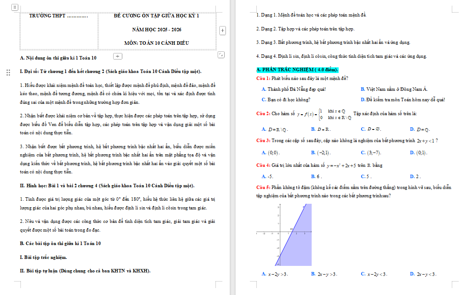Click heading 'A. Nội dung ôn thi giữa kì 1 Toán 10'
This screenshot has height=295, width=464.
58,58
